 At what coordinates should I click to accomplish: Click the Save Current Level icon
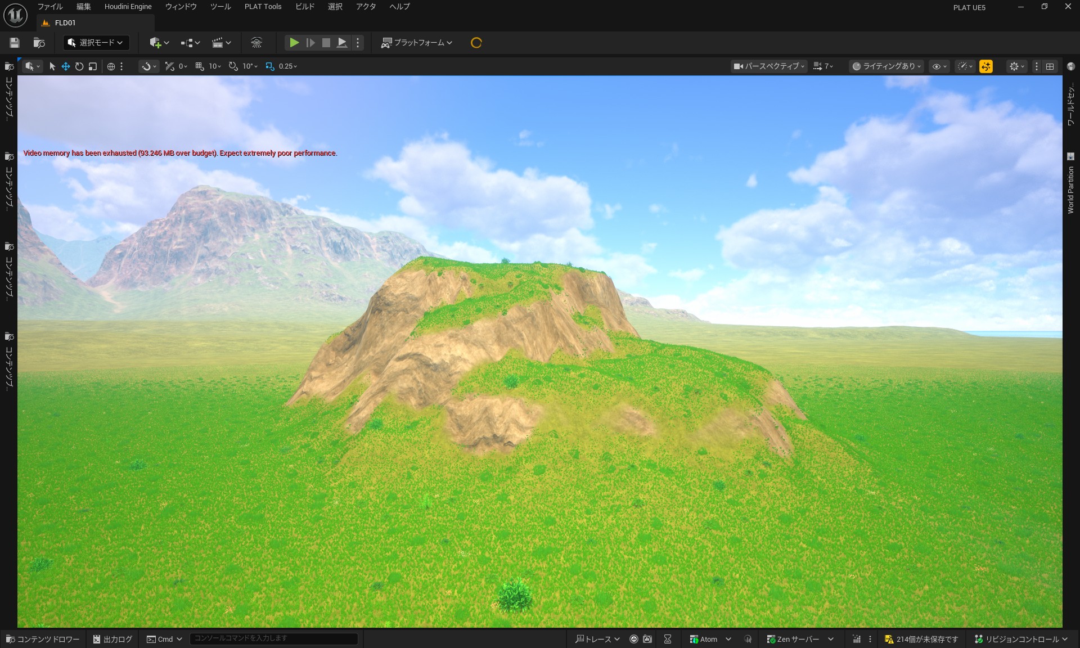14,42
